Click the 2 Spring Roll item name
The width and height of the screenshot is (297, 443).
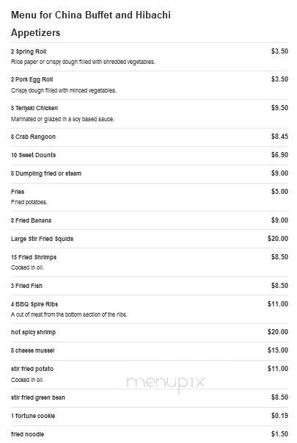click(x=29, y=51)
